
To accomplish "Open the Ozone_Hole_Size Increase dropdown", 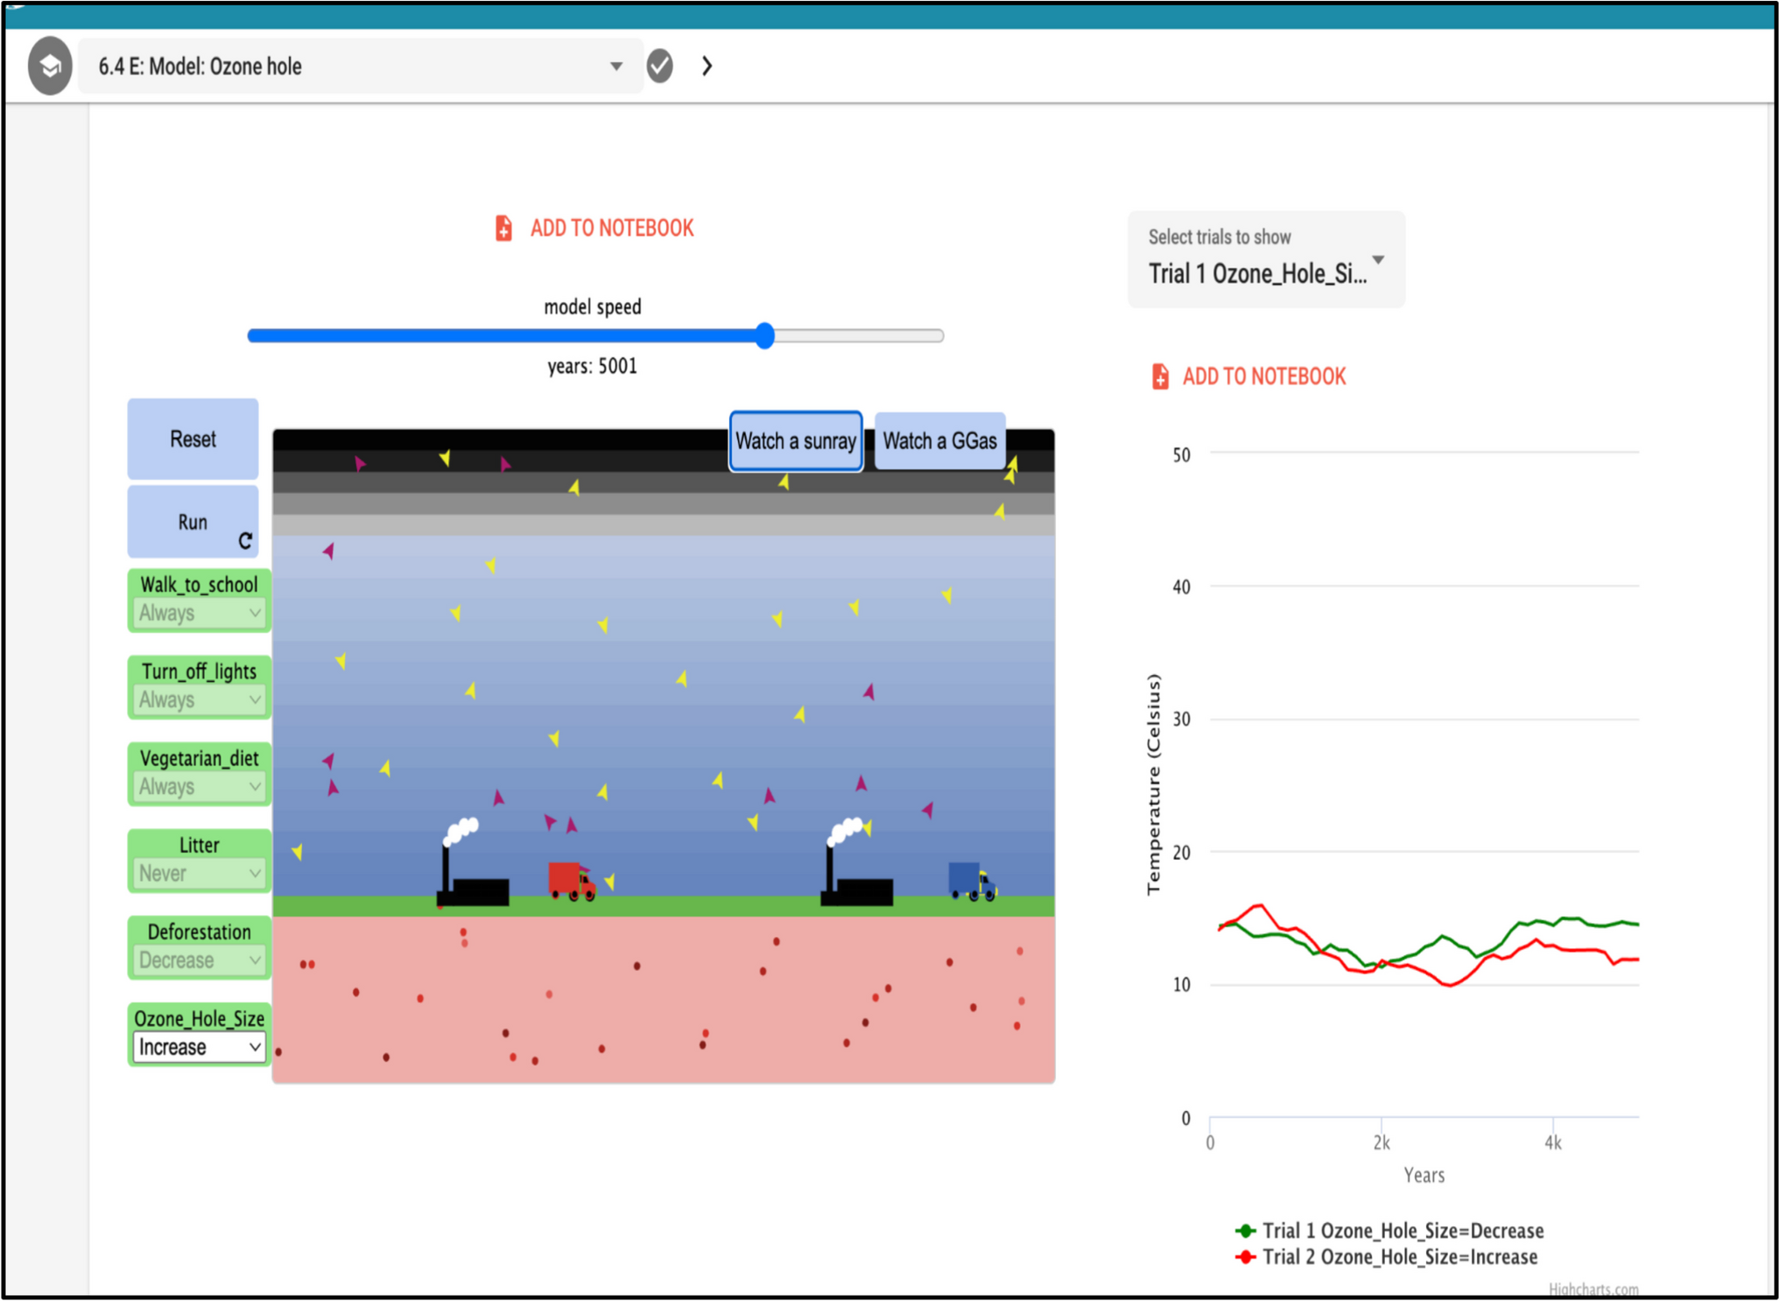I will 200,1047.
